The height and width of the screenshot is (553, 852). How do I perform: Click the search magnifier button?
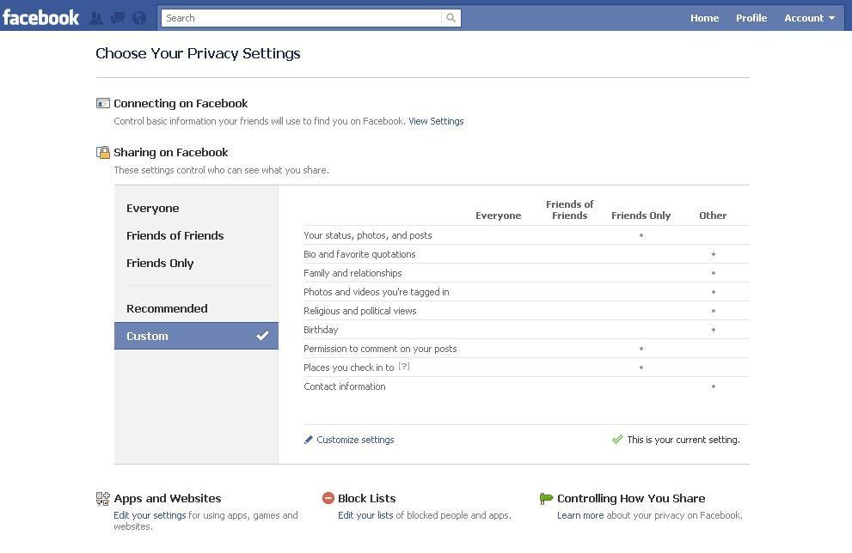click(x=451, y=18)
